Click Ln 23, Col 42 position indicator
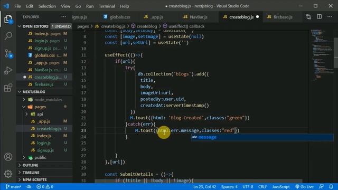This screenshot has height=190, width=338. tap(204, 186)
